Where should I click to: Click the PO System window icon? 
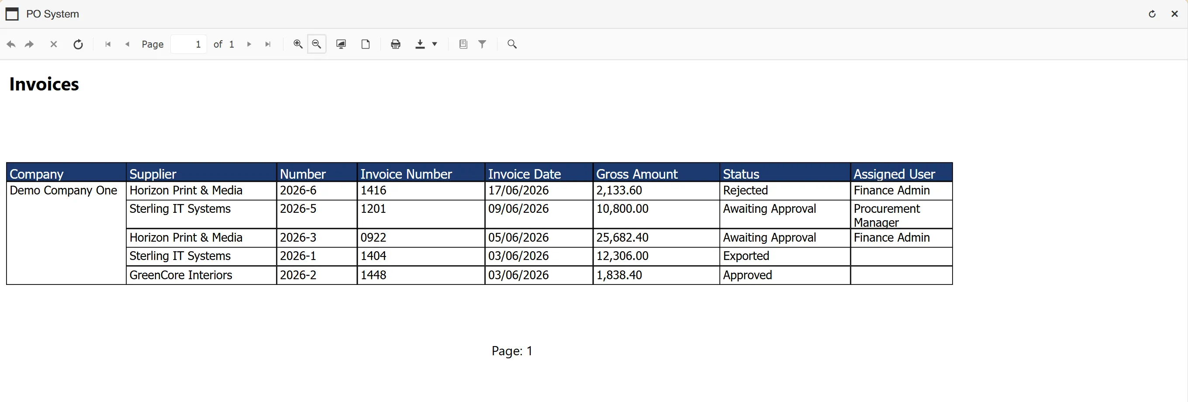pos(12,14)
